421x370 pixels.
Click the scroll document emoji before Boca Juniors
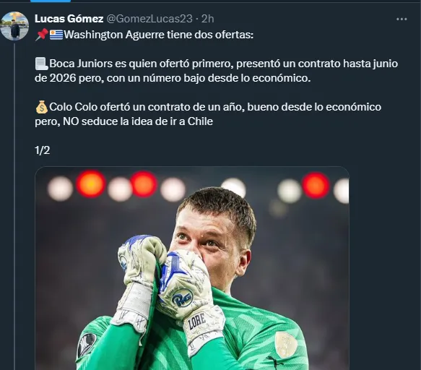[x=41, y=64]
